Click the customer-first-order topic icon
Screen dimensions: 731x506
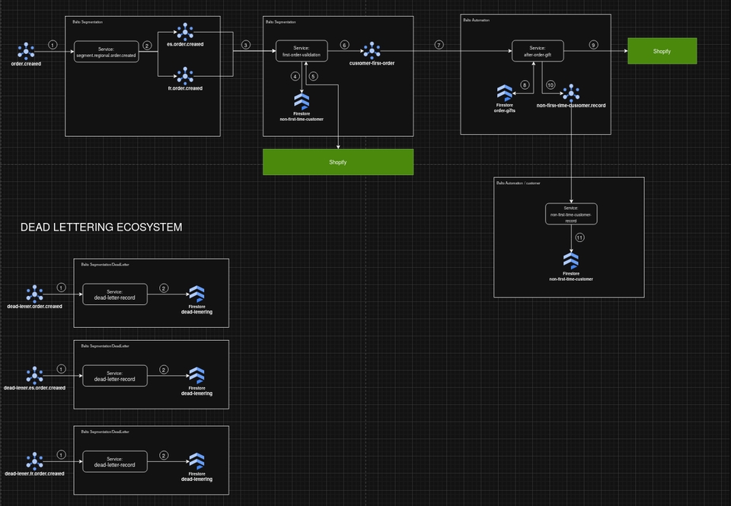point(372,51)
